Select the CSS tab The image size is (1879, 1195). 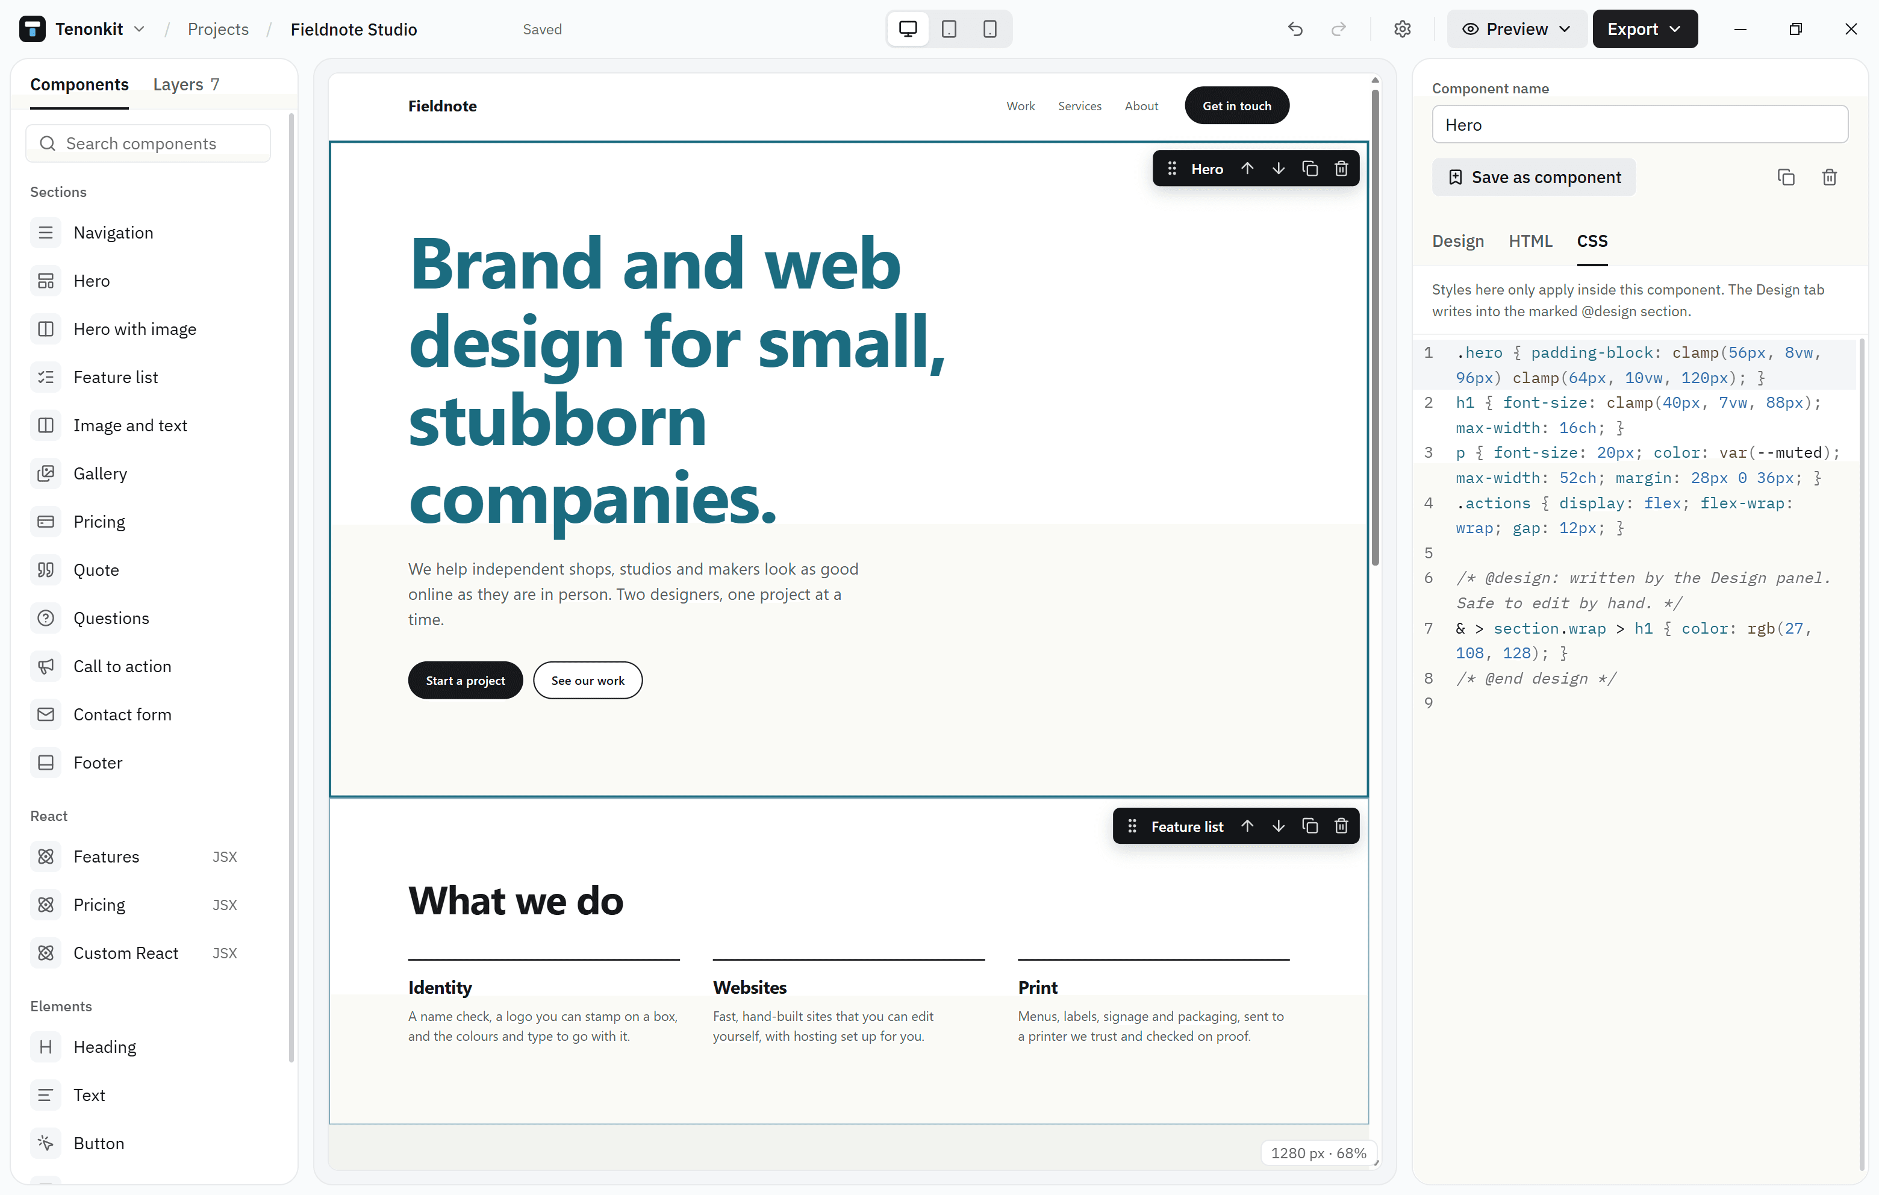tap(1592, 241)
